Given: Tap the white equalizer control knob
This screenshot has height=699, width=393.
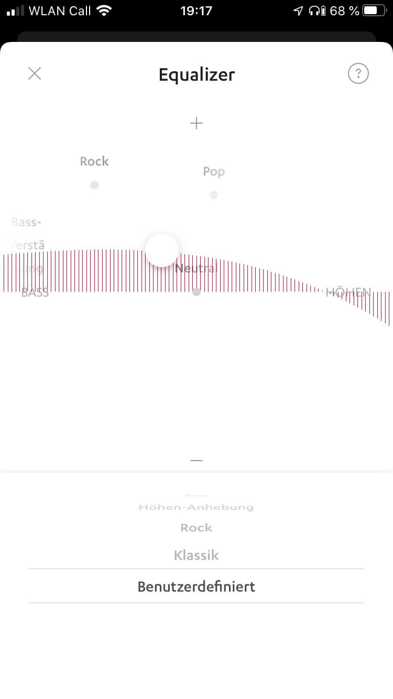Looking at the screenshot, I should click(162, 250).
